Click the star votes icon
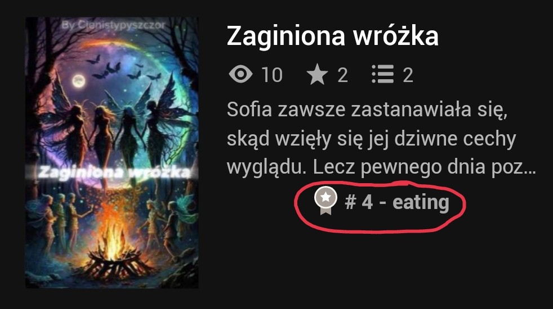Screen dimensions: 553x309 click(317, 74)
